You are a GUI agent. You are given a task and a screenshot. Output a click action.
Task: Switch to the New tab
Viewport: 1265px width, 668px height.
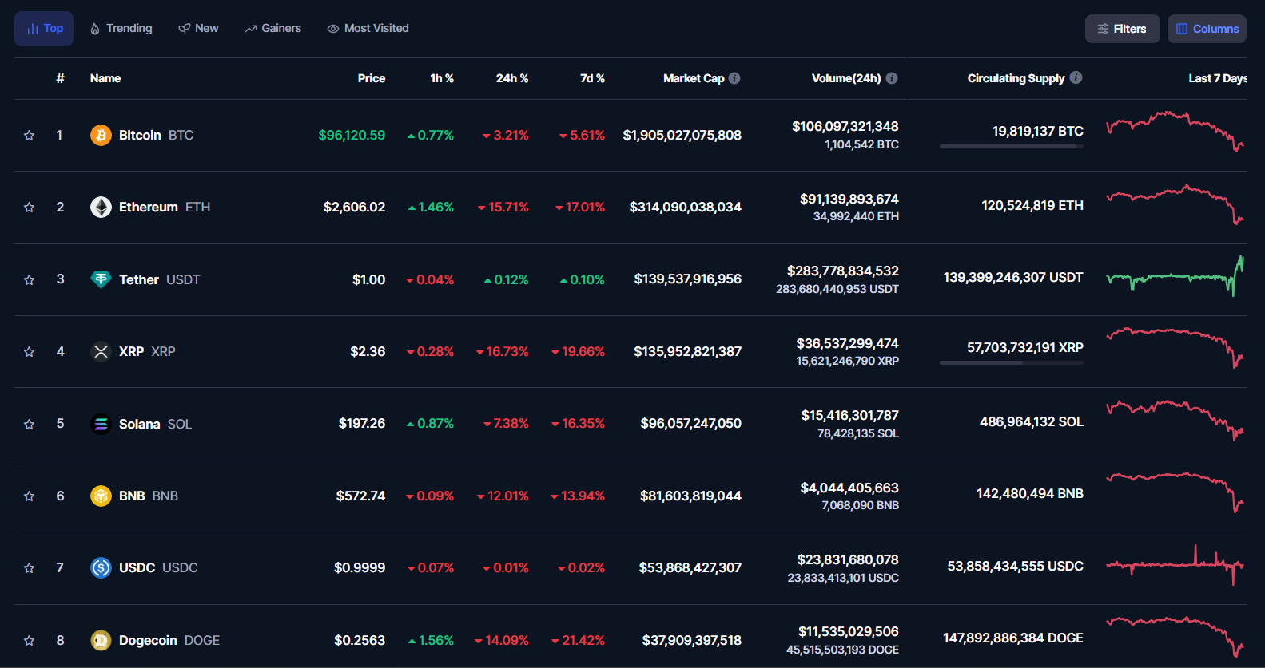[x=198, y=29]
